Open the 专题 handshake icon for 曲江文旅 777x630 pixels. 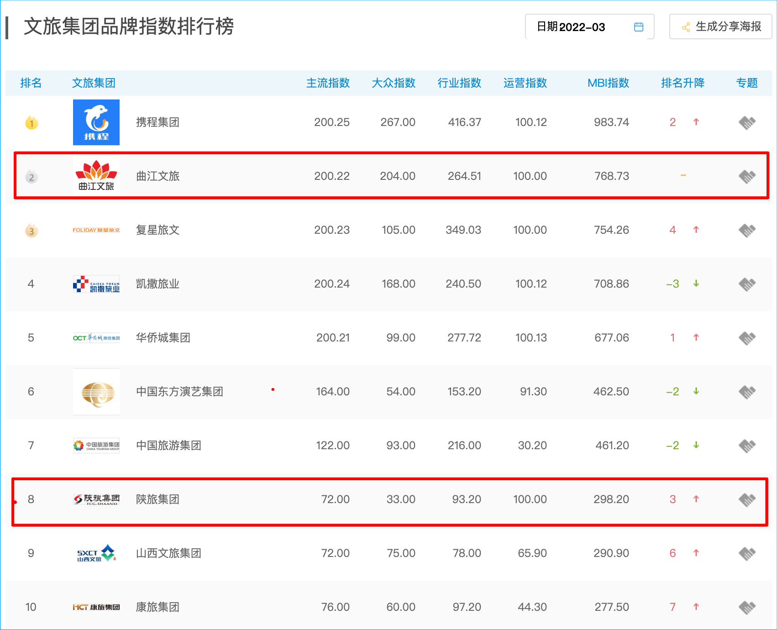(x=747, y=176)
